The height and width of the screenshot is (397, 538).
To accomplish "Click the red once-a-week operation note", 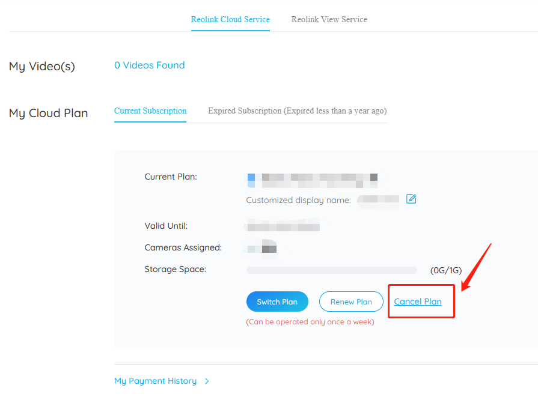I will click(x=310, y=322).
